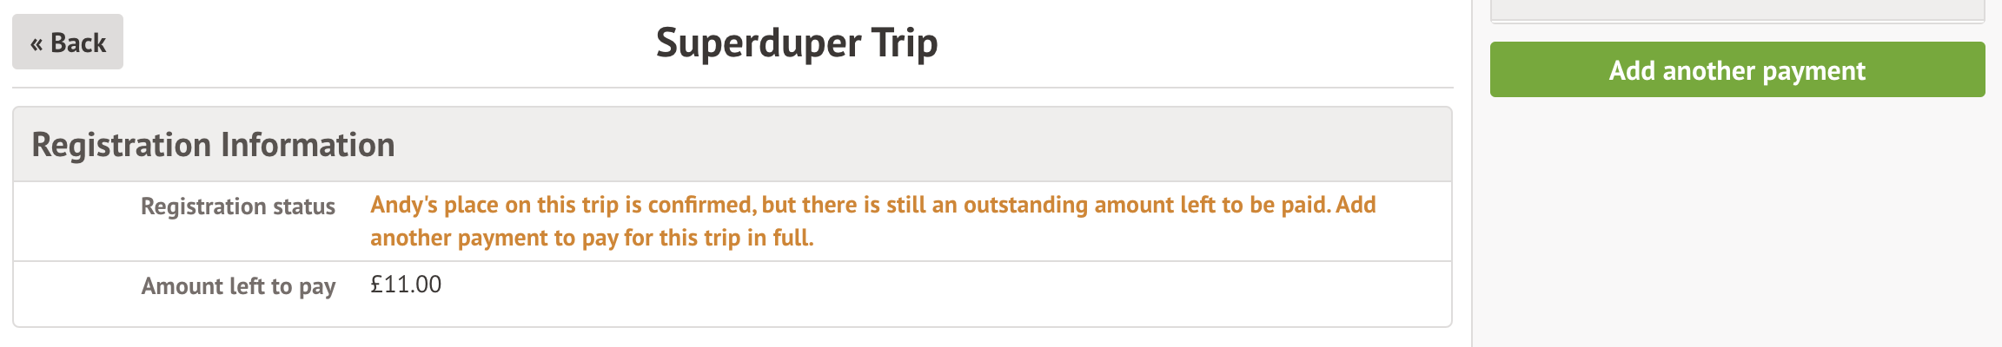Click the Amount left to pay label
Viewport: 2002px width, 347px height.
click(x=238, y=286)
